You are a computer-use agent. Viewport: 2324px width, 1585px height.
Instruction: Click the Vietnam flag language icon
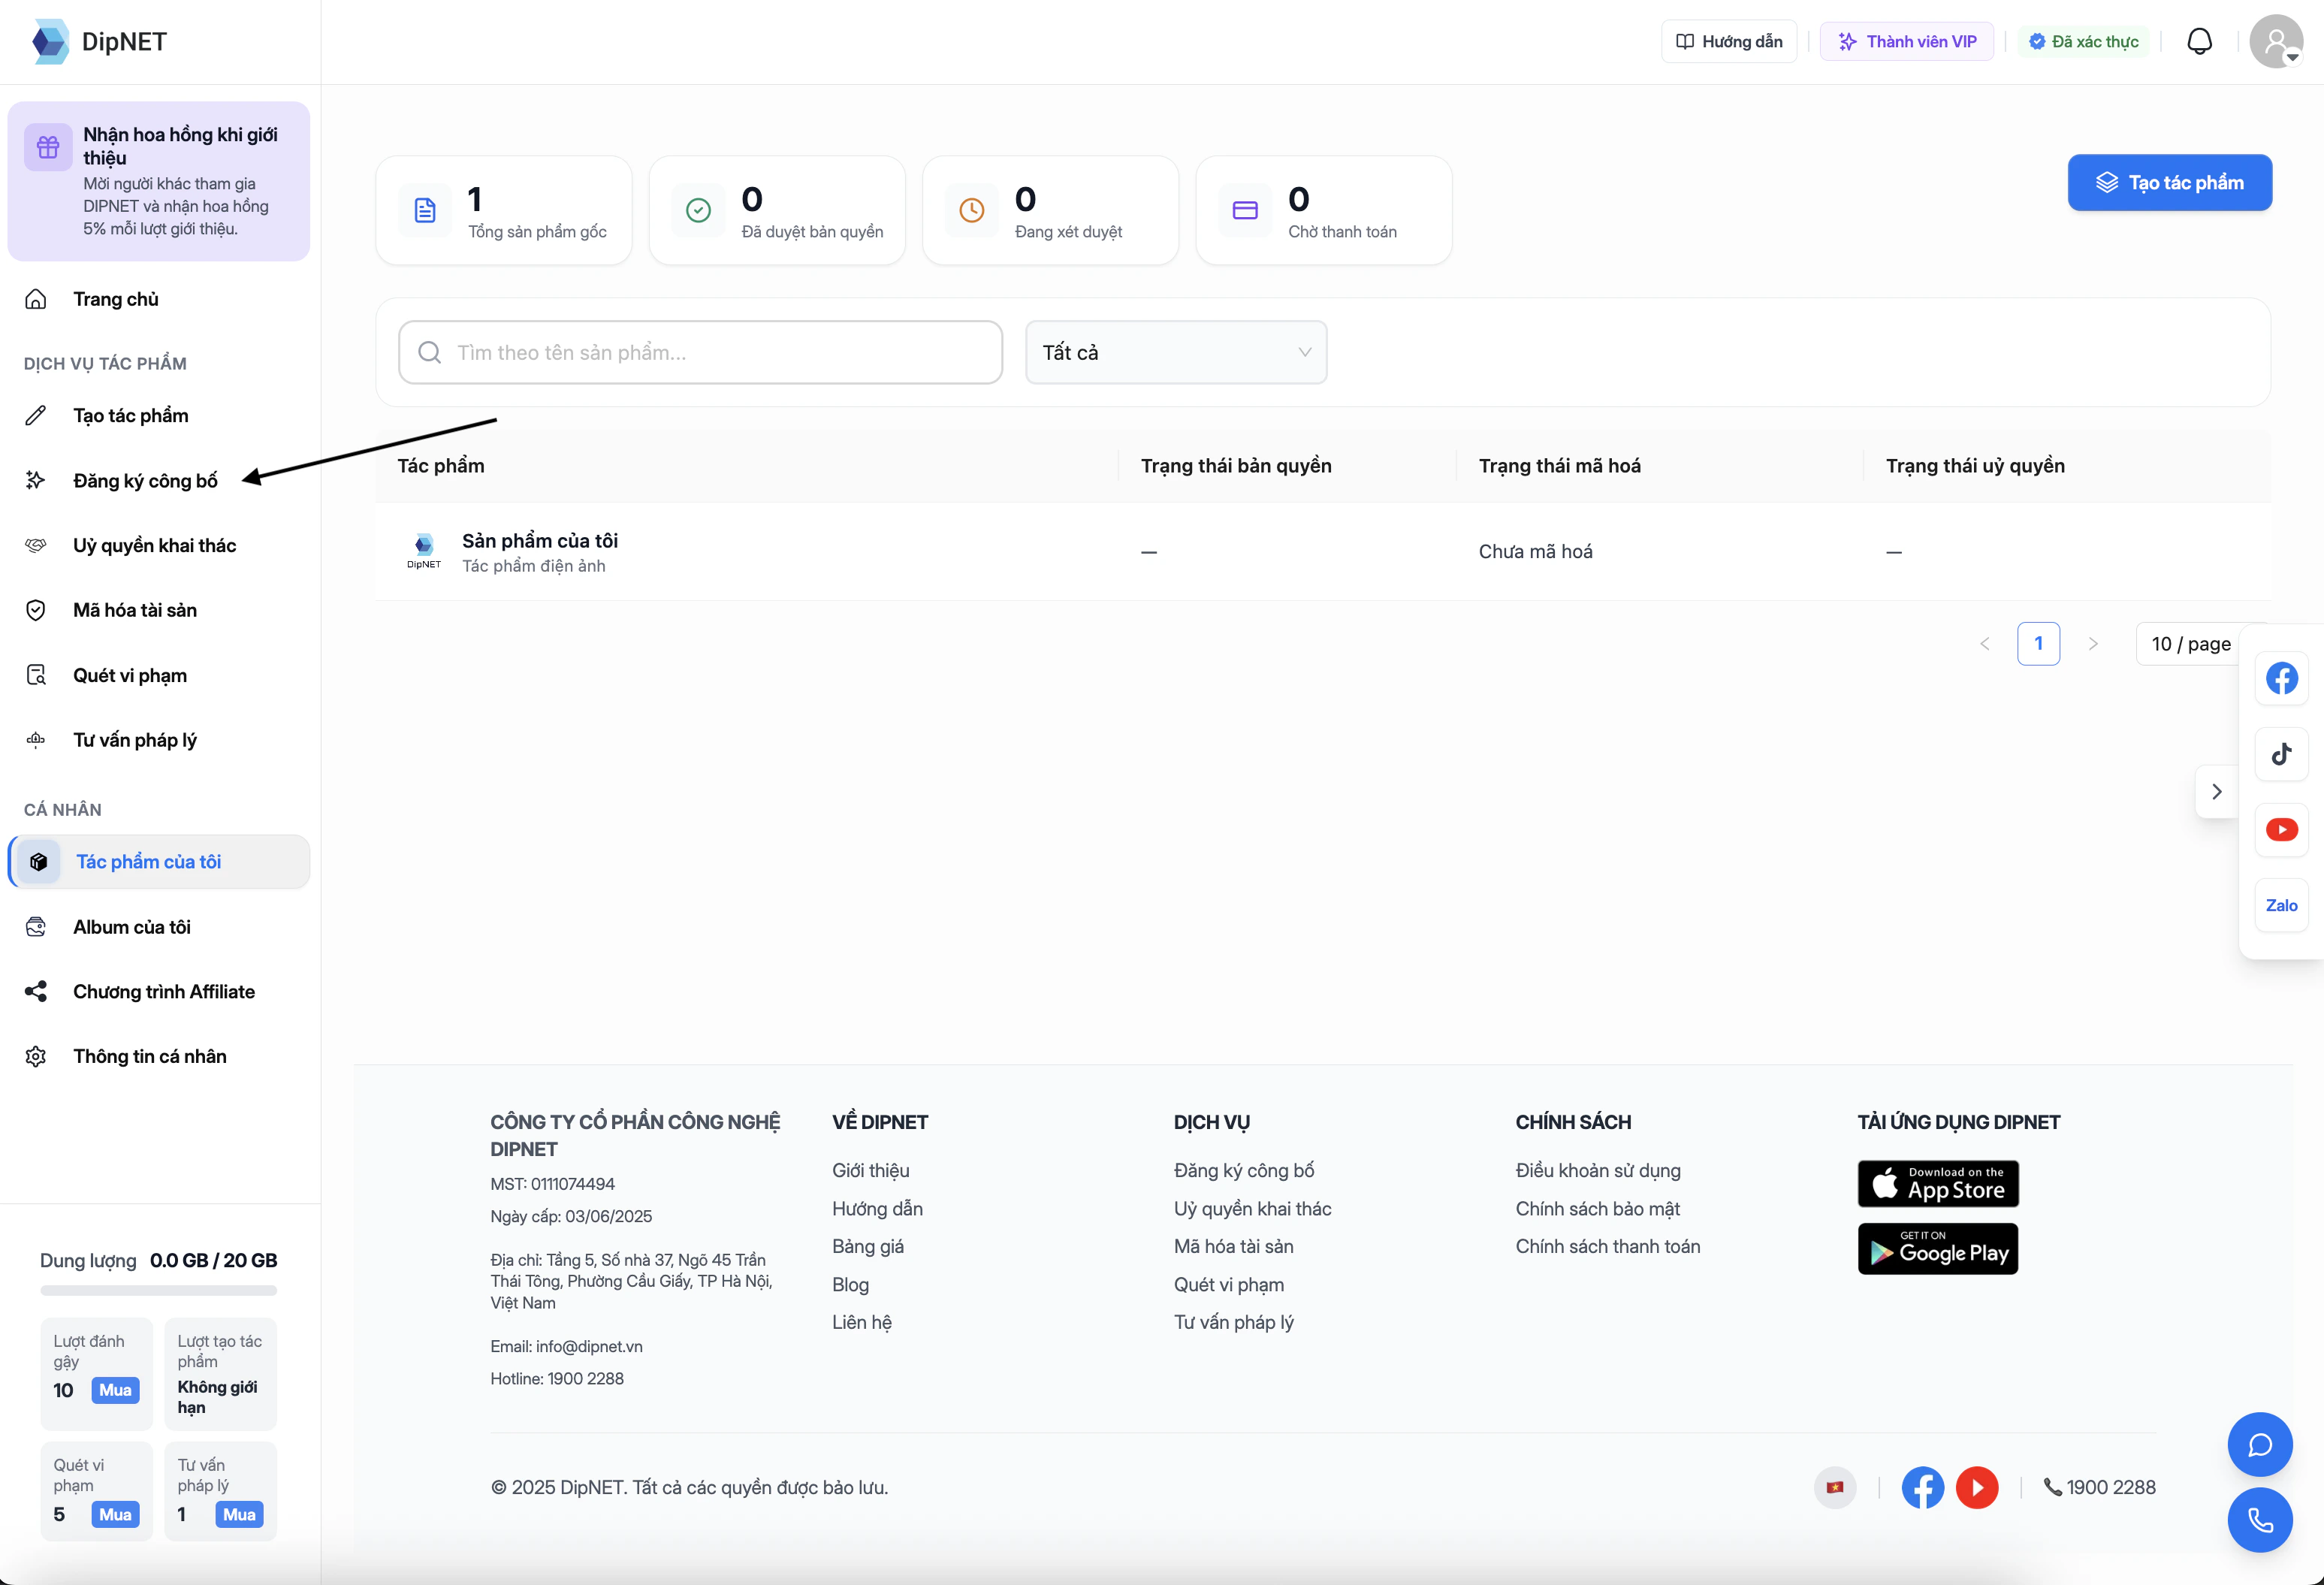click(x=1835, y=1487)
